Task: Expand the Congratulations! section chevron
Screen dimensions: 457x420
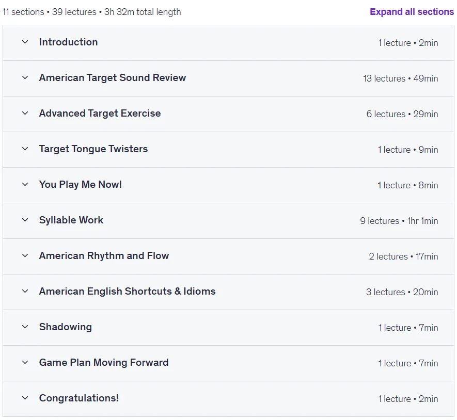Action: 25,398
